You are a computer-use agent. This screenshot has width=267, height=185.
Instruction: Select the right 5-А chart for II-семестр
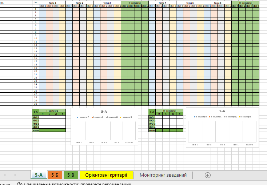click(222, 127)
